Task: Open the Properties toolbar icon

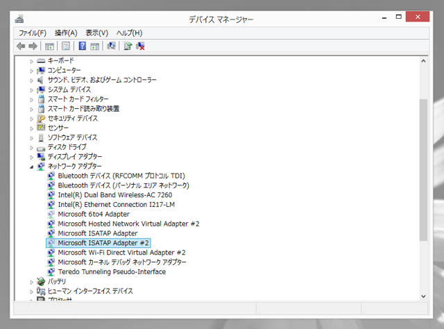Action: (66, 46)
